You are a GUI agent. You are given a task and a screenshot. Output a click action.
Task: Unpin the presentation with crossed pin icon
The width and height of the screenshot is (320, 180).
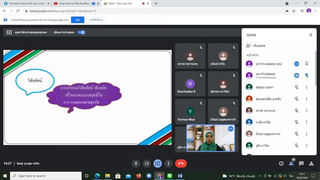[307, 75]
